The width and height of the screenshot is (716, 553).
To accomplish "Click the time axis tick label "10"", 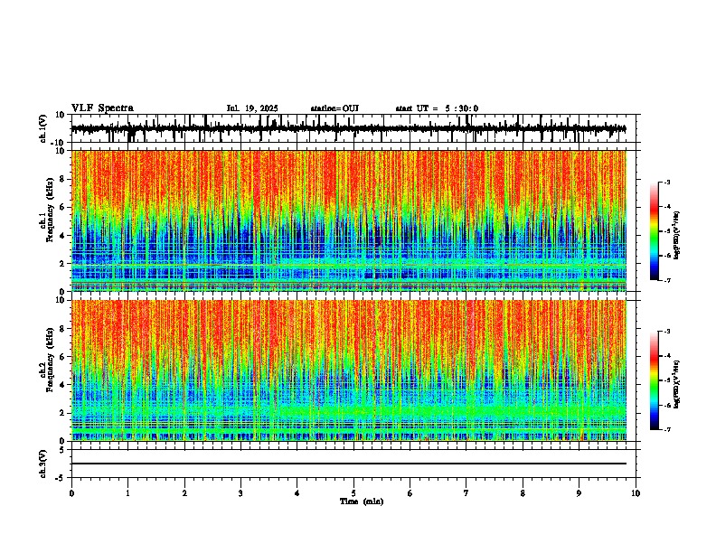I will (636, 493).
